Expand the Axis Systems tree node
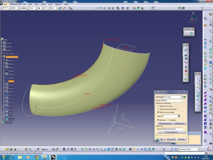Image resolution: width=213 pixels, height=160 pixels. (x=2, y=53)
